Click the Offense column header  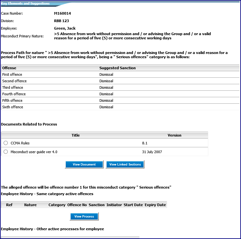click(x=9, y=68)
